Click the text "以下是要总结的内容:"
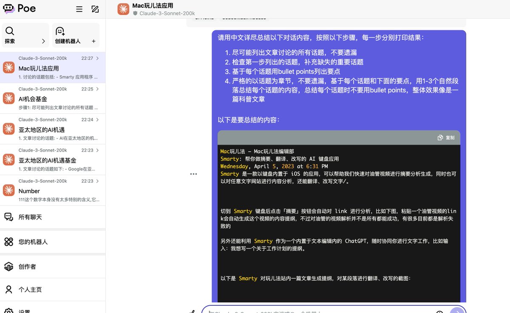This screenshot has width=510, height=313. coord(249,120)
